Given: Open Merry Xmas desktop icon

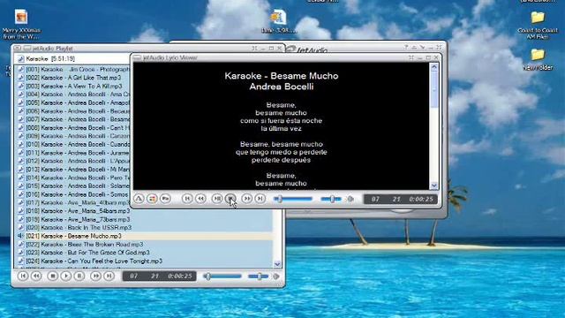Looking at the screenshot, I should click(x=21, y=25).
